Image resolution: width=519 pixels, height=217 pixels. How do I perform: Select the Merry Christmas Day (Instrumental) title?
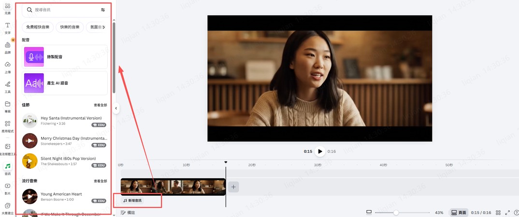[x=74, y=138]
